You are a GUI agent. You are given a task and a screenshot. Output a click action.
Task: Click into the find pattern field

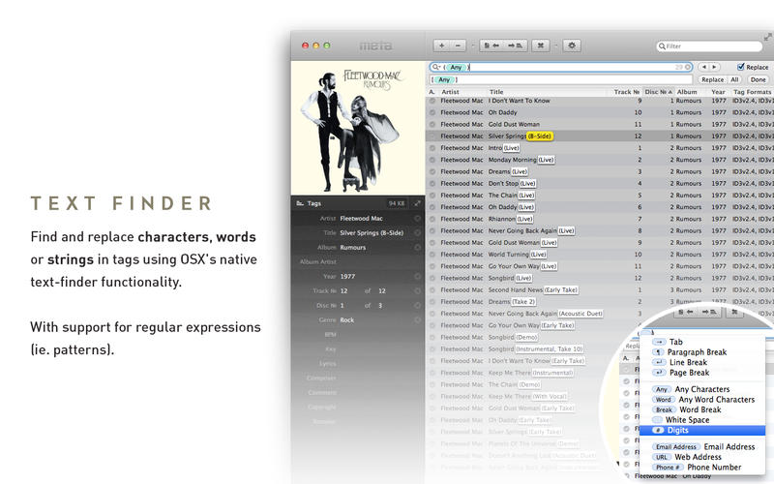[561, 67]
